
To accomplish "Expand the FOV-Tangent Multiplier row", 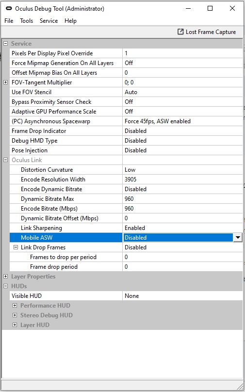I will coord(6,82).
